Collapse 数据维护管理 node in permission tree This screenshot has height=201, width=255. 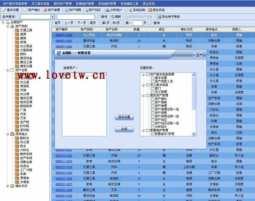click(x=143, y=130)
